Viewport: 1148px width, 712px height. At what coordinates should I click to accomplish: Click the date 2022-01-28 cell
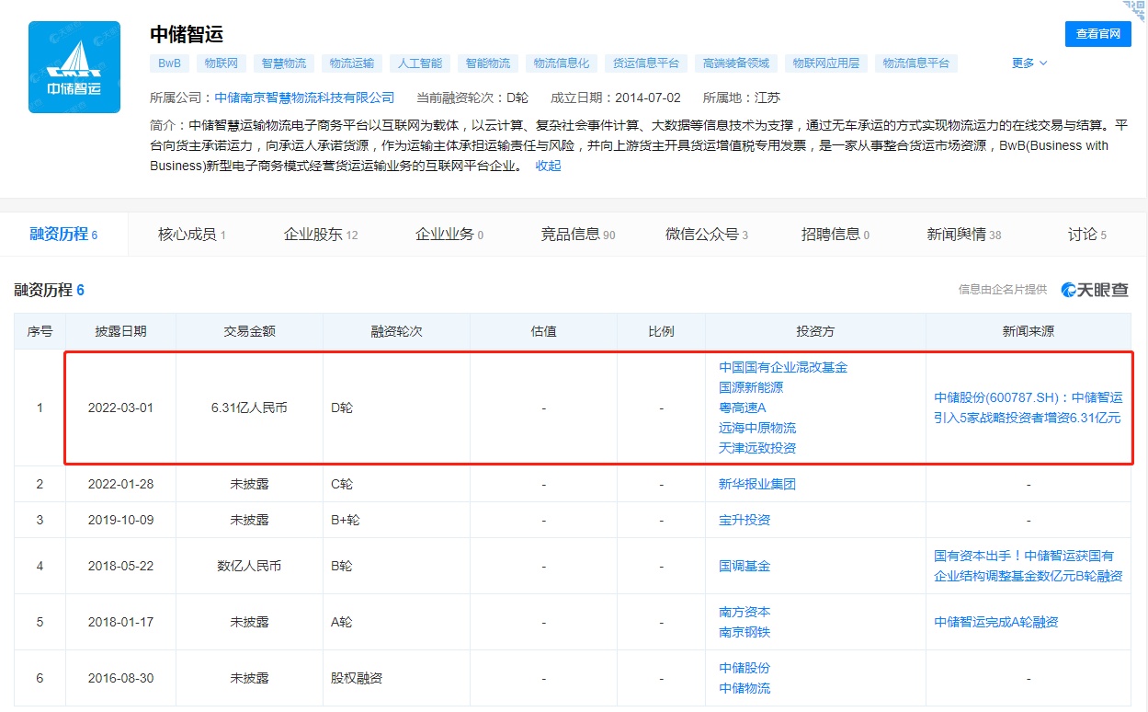[x=120, y=484]
